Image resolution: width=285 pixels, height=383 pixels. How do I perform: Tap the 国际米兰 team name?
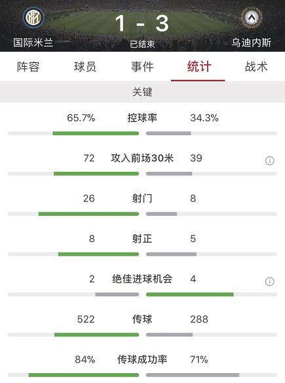[x=33, y=43]
